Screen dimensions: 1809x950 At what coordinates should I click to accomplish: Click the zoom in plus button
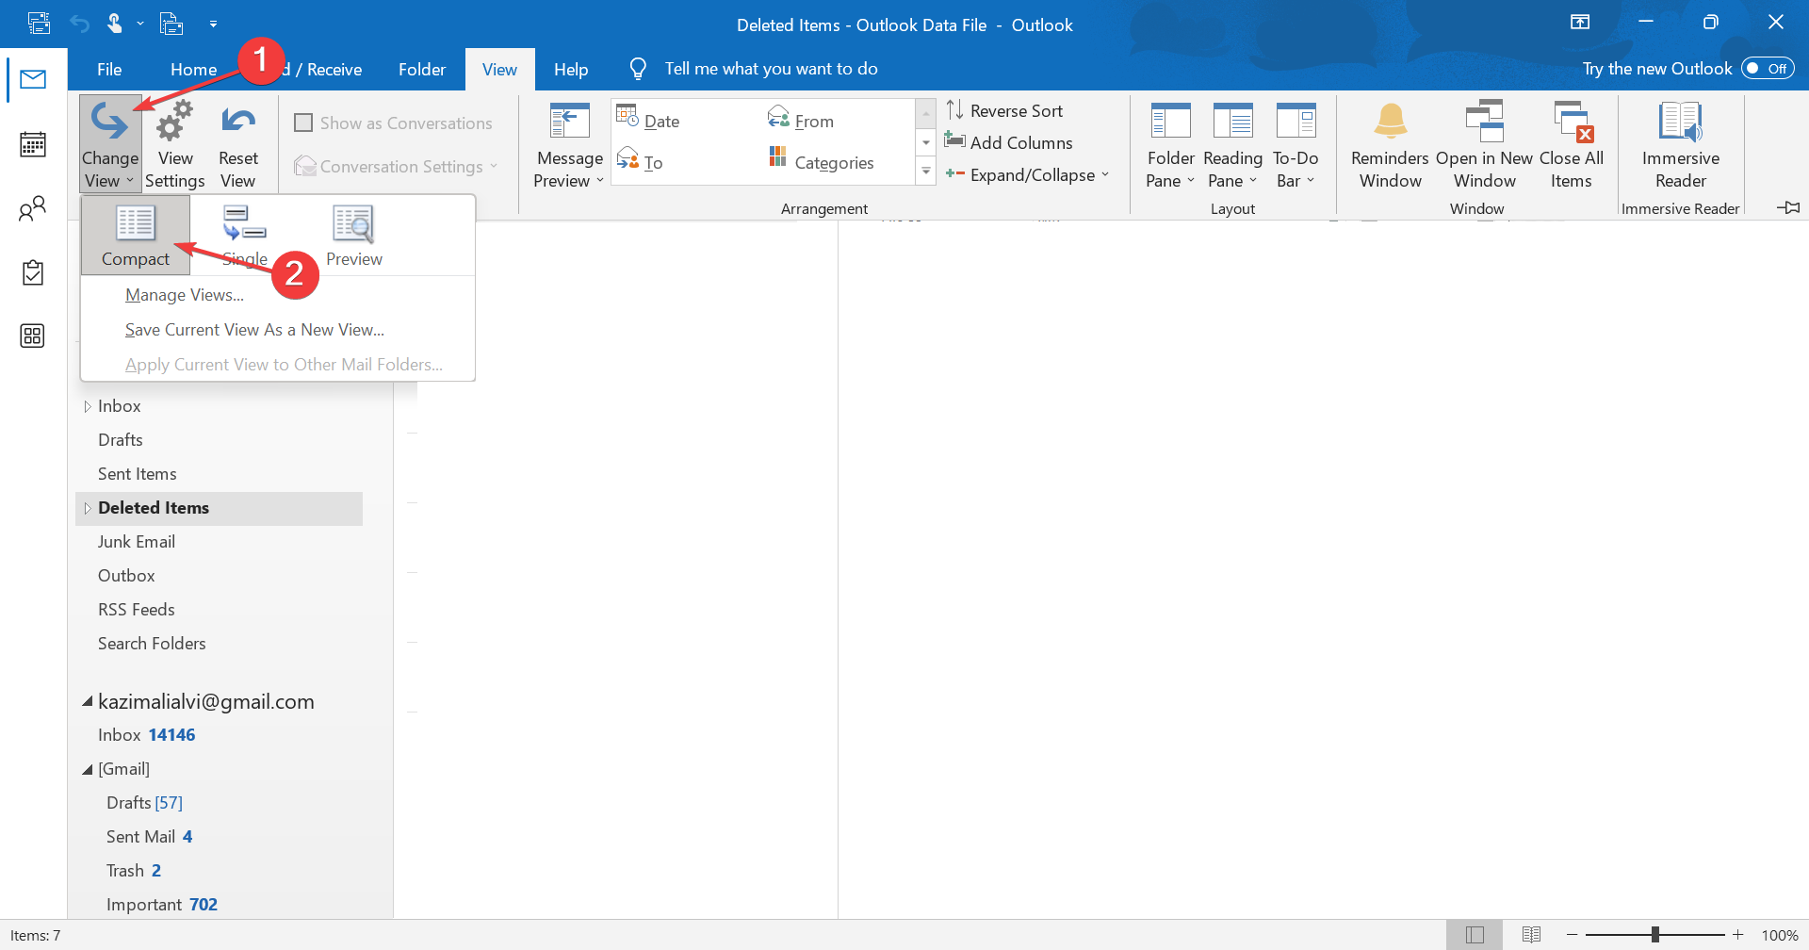tap(1738, 935)
